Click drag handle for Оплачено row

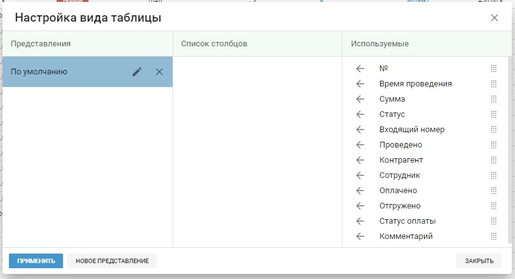coord(493,191)
